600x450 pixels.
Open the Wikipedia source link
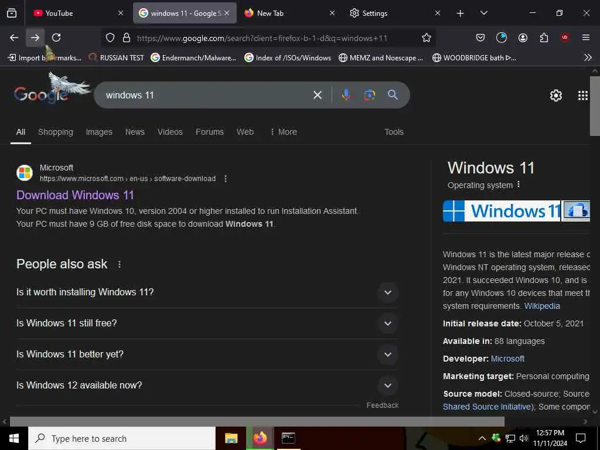pos(542,306)
